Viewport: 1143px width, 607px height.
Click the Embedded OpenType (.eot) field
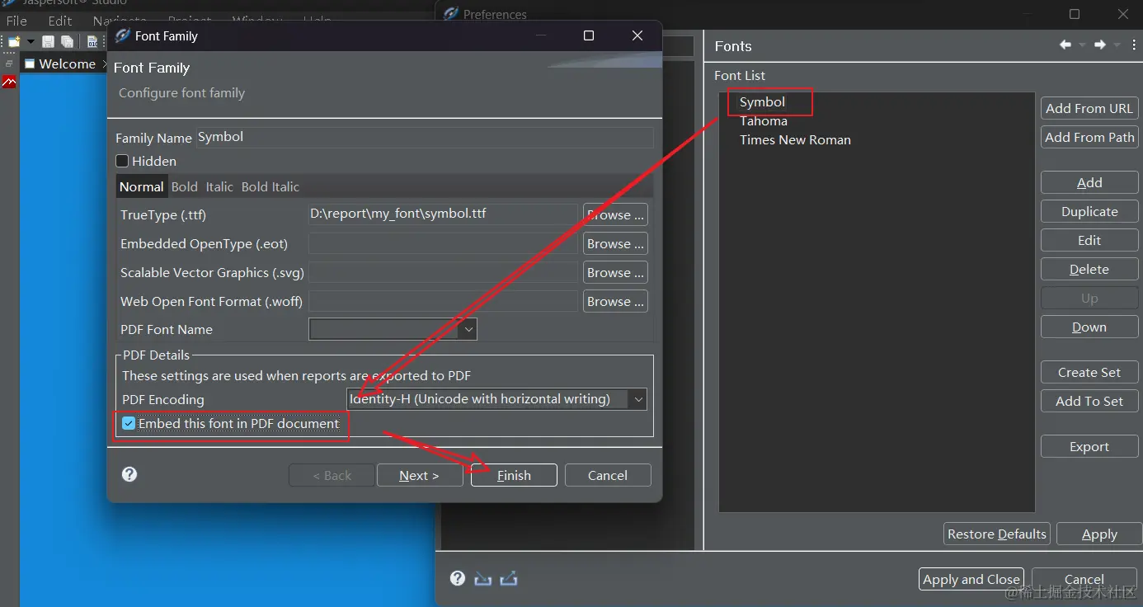coord(443,243)
